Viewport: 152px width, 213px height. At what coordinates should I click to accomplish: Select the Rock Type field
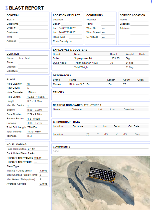(x=75, y=37)
